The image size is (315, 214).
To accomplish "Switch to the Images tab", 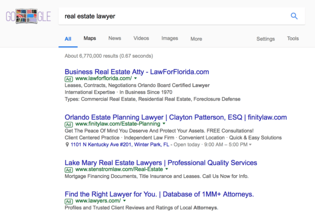I will [170, 38].
